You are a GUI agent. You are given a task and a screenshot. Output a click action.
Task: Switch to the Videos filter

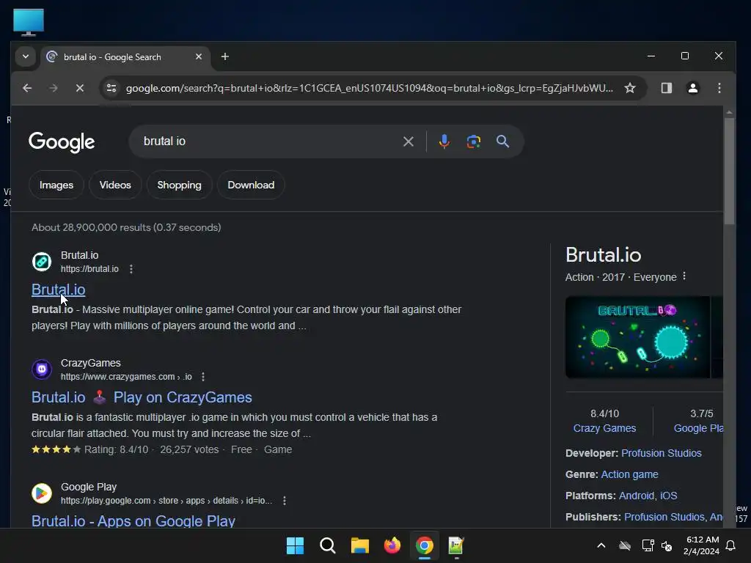pos(115,185)
